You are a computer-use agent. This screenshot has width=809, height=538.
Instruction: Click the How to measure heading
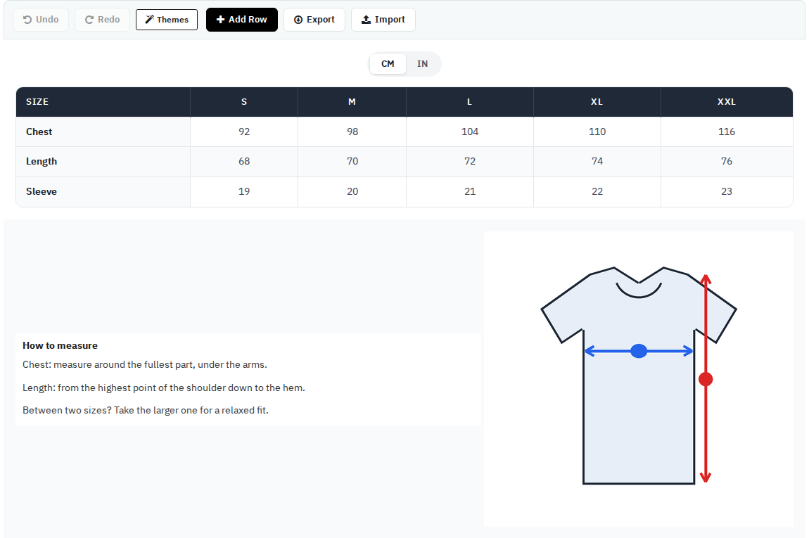pyautogui.click(x=60, y=345)
